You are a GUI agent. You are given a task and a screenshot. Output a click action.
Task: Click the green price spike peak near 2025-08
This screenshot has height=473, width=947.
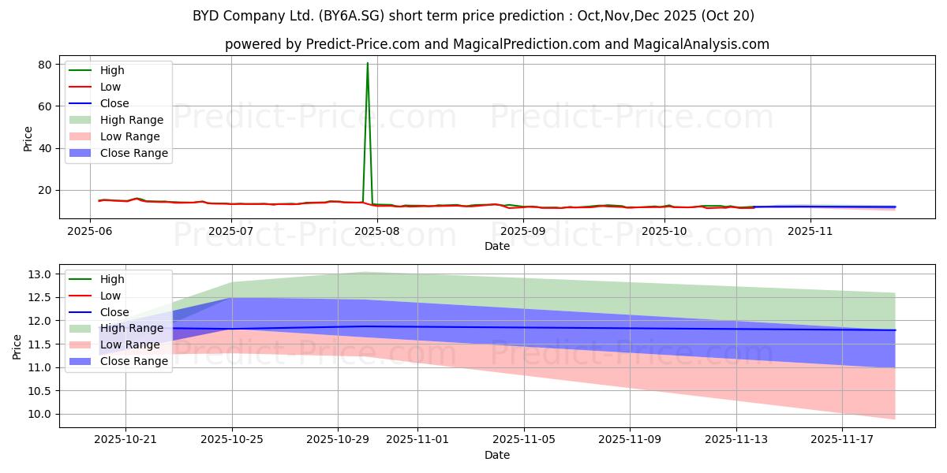coord(368,63)
